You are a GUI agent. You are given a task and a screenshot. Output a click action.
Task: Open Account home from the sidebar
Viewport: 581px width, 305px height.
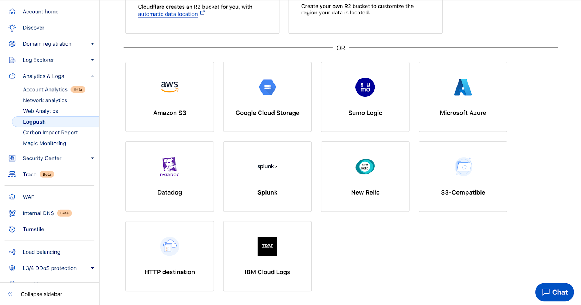point(41,12)
